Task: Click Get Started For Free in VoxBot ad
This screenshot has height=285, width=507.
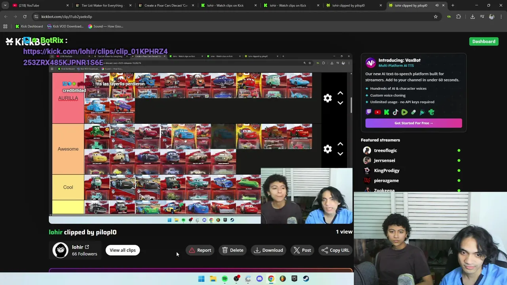Action: [414, 123]
